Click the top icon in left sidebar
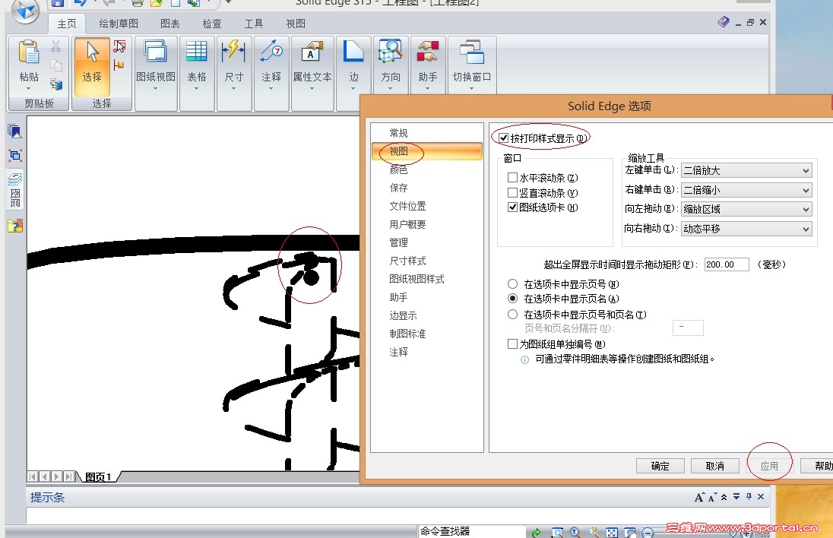Viewport: 833px width, 538px height. pos(15,131)
